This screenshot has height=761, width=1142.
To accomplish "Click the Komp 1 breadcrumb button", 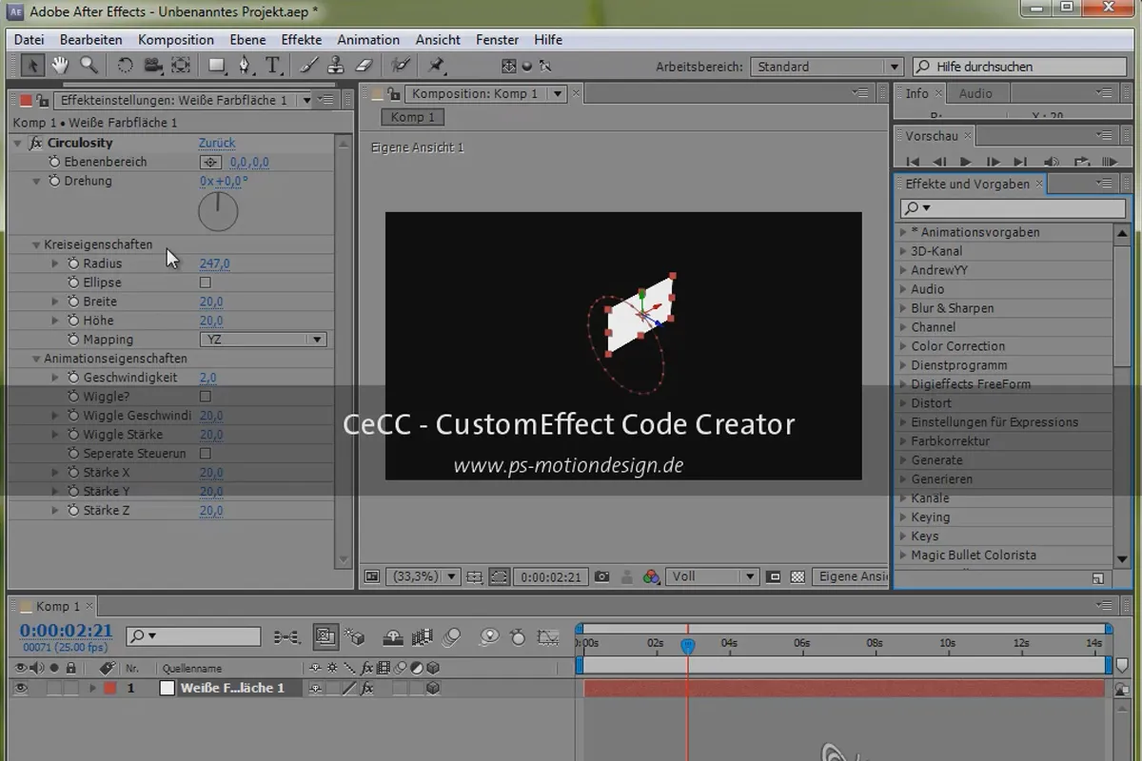I will [412, 117].
